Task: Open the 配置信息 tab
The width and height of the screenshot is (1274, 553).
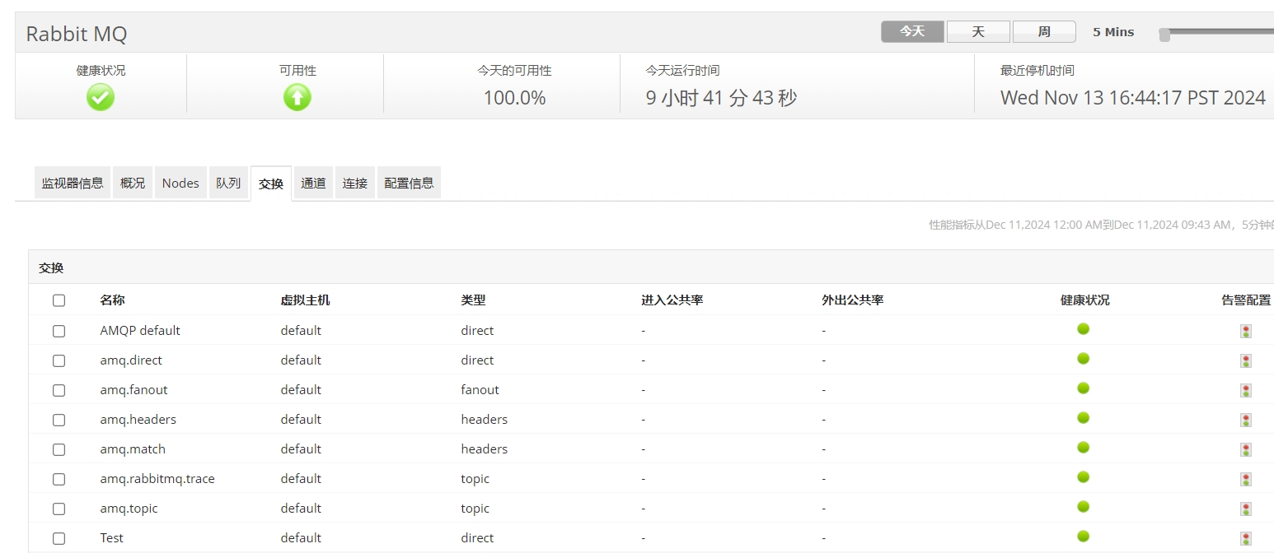Action: click(x=409, y=183)
